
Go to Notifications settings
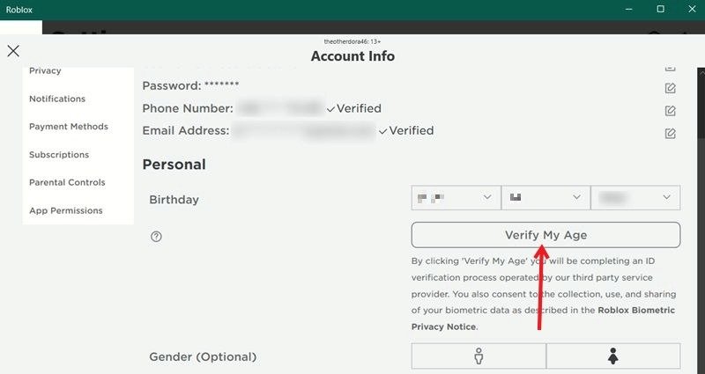[x=57, y=99]
